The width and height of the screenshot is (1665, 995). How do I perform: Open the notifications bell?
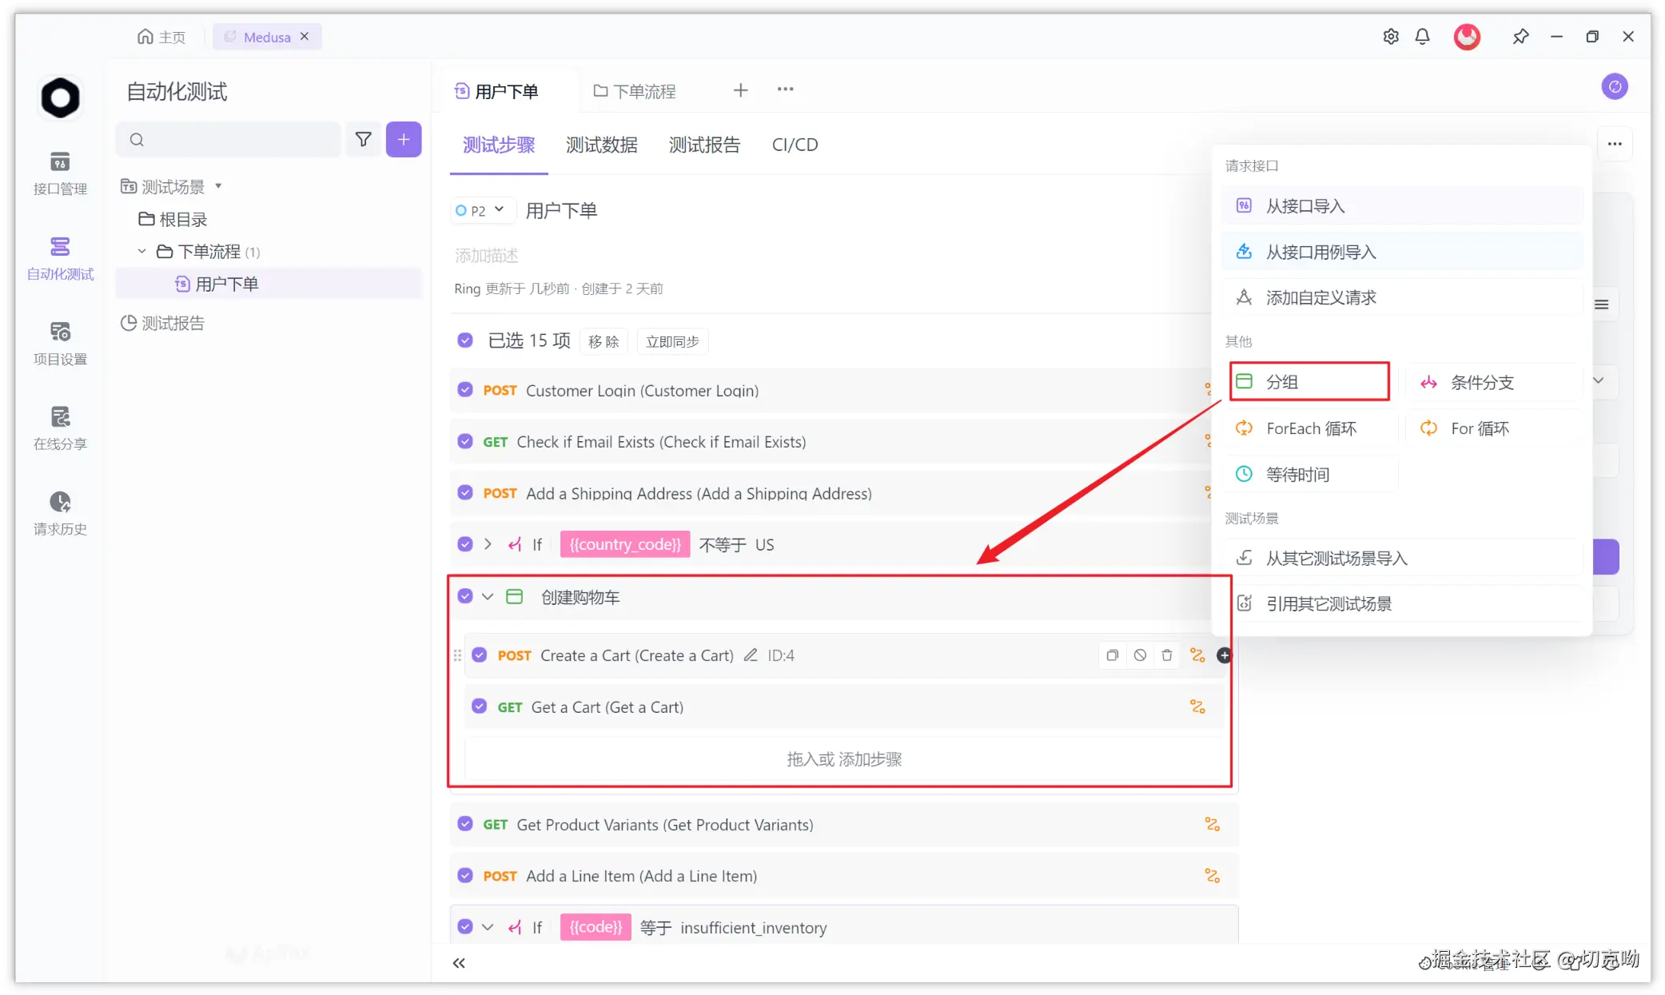point(1422,37)
